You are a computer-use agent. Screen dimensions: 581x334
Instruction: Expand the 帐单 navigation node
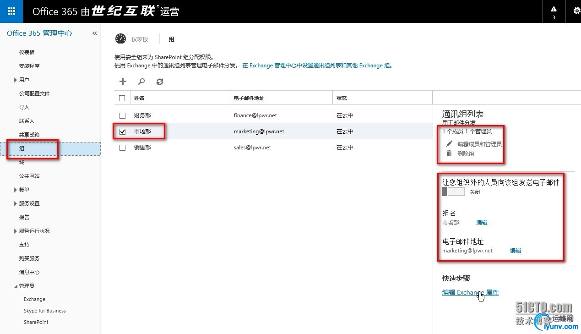pos(16,190)
